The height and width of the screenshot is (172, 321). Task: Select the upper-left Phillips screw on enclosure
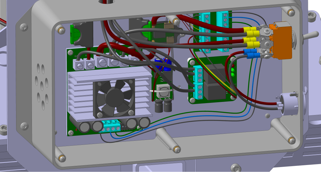tap(24, 27)
